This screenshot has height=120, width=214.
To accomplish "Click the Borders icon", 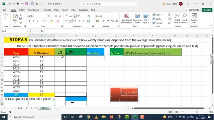I will click(x=44, y=21).
